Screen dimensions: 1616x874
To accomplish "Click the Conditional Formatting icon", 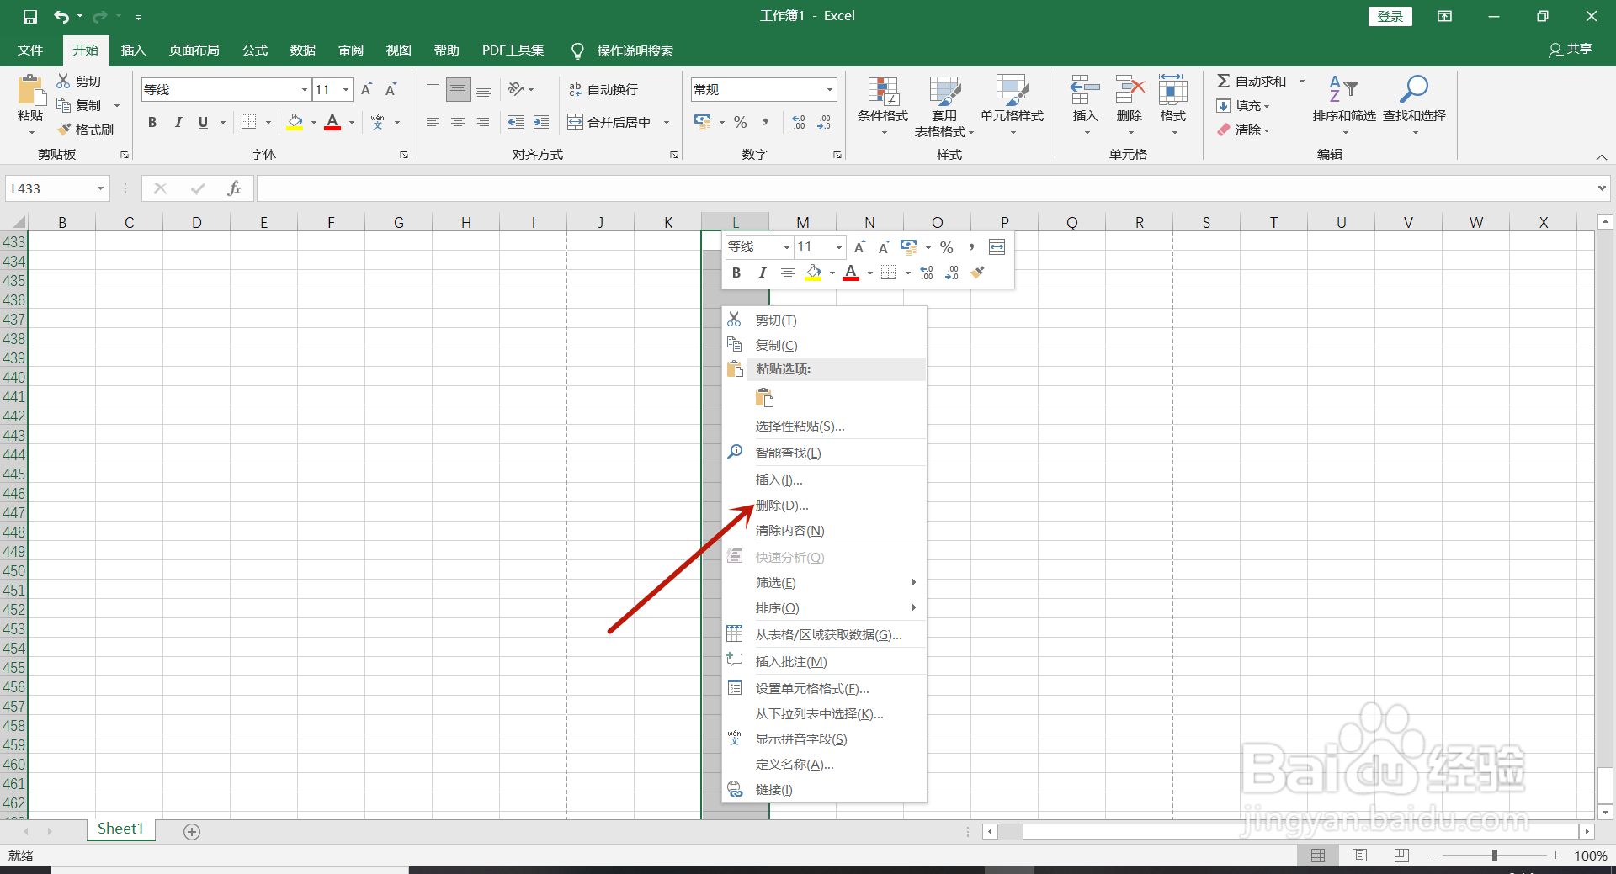I will [882, 91].
